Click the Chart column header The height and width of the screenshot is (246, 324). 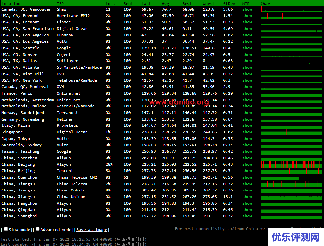coord(266,4)
